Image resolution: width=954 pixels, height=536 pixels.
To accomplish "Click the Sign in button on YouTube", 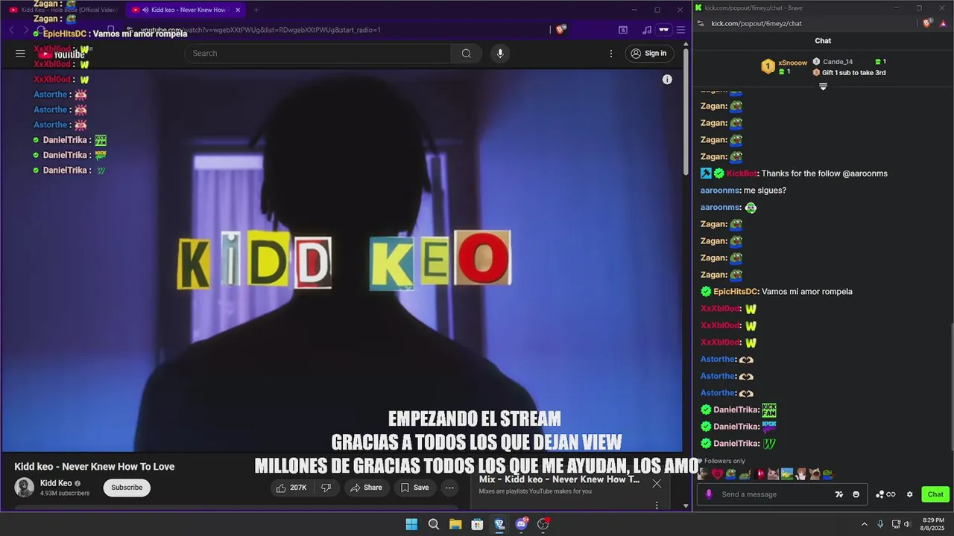I will [649, 53].
